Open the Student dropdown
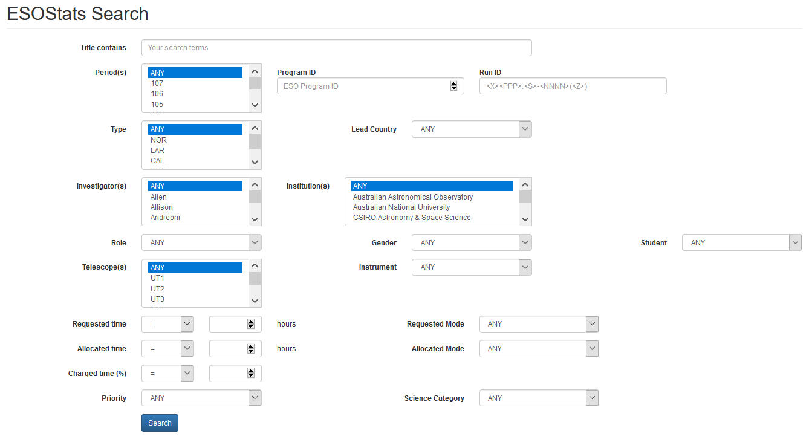Viewport: 809px width, 442px height. 742,242
